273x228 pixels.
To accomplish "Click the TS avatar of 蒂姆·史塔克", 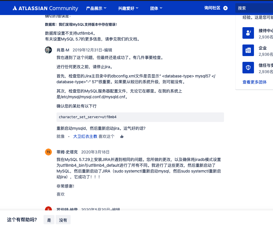I will coord(48,152).
